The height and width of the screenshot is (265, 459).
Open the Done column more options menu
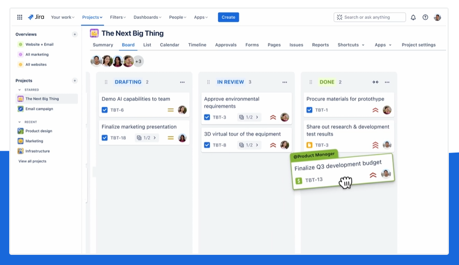click(x=387, y=82)
